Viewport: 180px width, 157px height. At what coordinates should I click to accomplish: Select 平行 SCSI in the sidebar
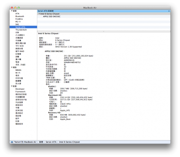click(19, 46)
